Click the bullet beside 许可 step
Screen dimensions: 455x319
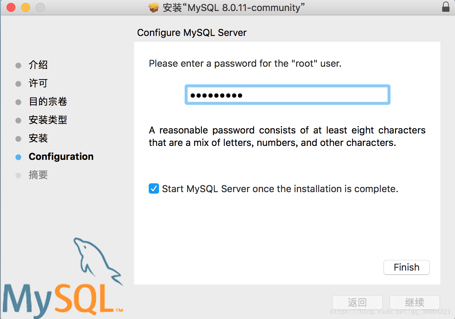click(18, 84)
